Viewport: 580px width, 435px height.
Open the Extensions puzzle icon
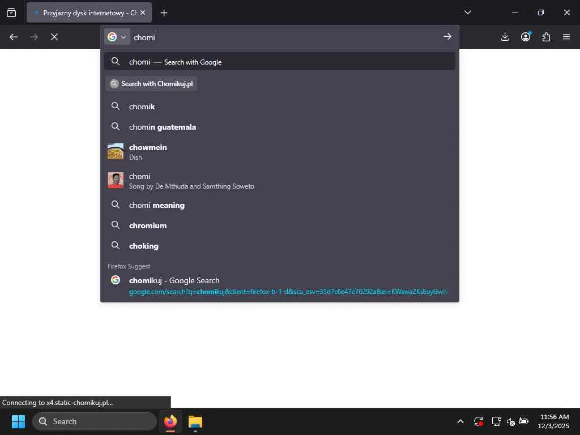tap(546, 37)
